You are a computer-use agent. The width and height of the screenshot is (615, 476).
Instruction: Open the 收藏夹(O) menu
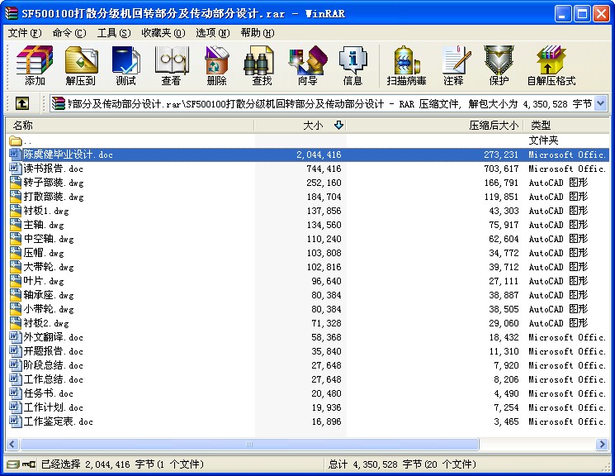(163, 33)
